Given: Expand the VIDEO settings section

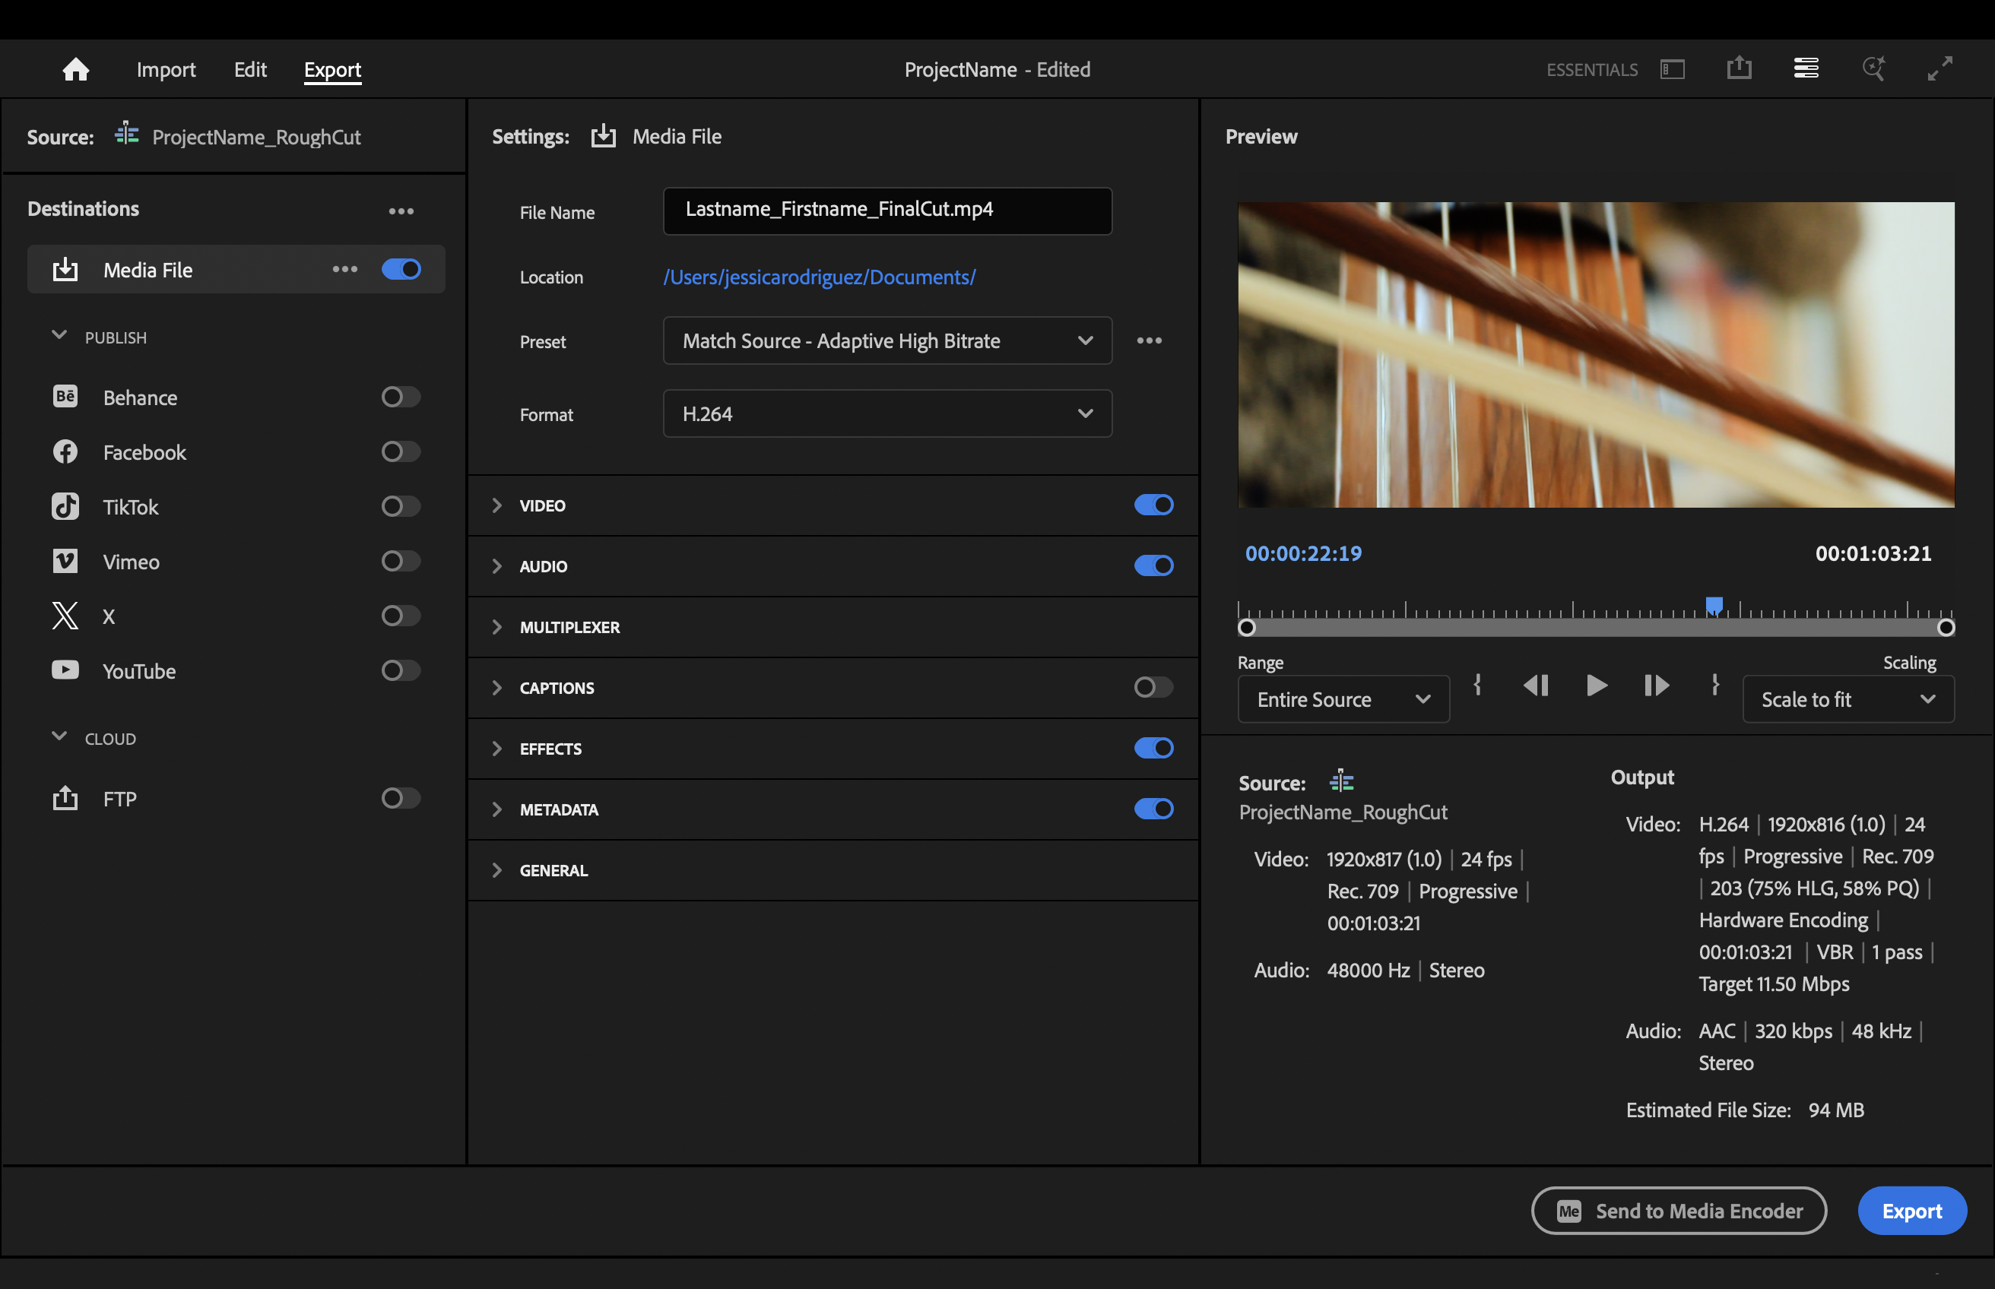Looking at the screenshot, I should 496,505.
